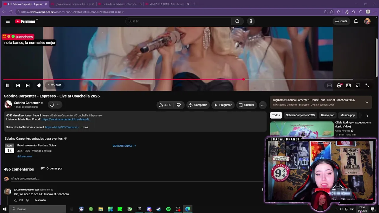Viewport: 379px width, 213px height.
Task: Open browser extensions puzzle icon
Action: [x=339, y=12]
